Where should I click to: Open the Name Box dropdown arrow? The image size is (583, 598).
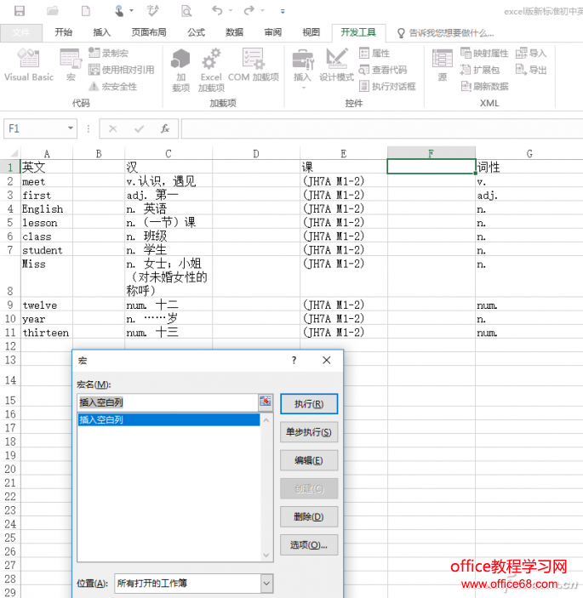[x=71, y=128]
